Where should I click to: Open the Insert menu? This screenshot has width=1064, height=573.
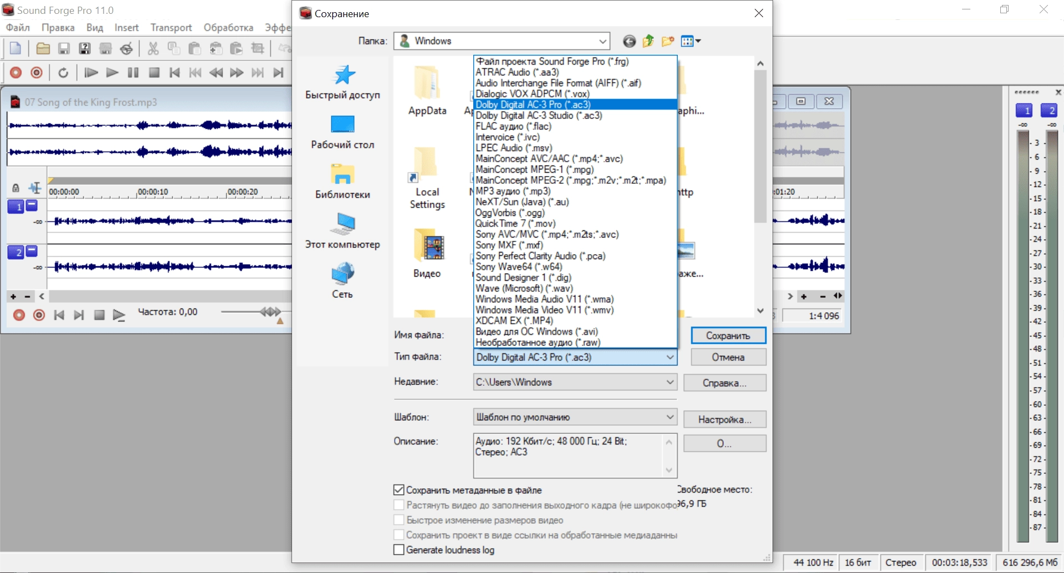[126, 27]
